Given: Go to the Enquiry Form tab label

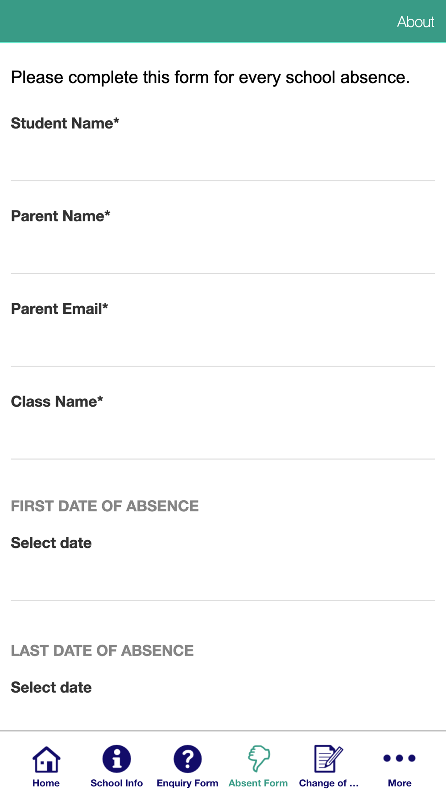Looking at the screenshot, I should tap(187, 783).
